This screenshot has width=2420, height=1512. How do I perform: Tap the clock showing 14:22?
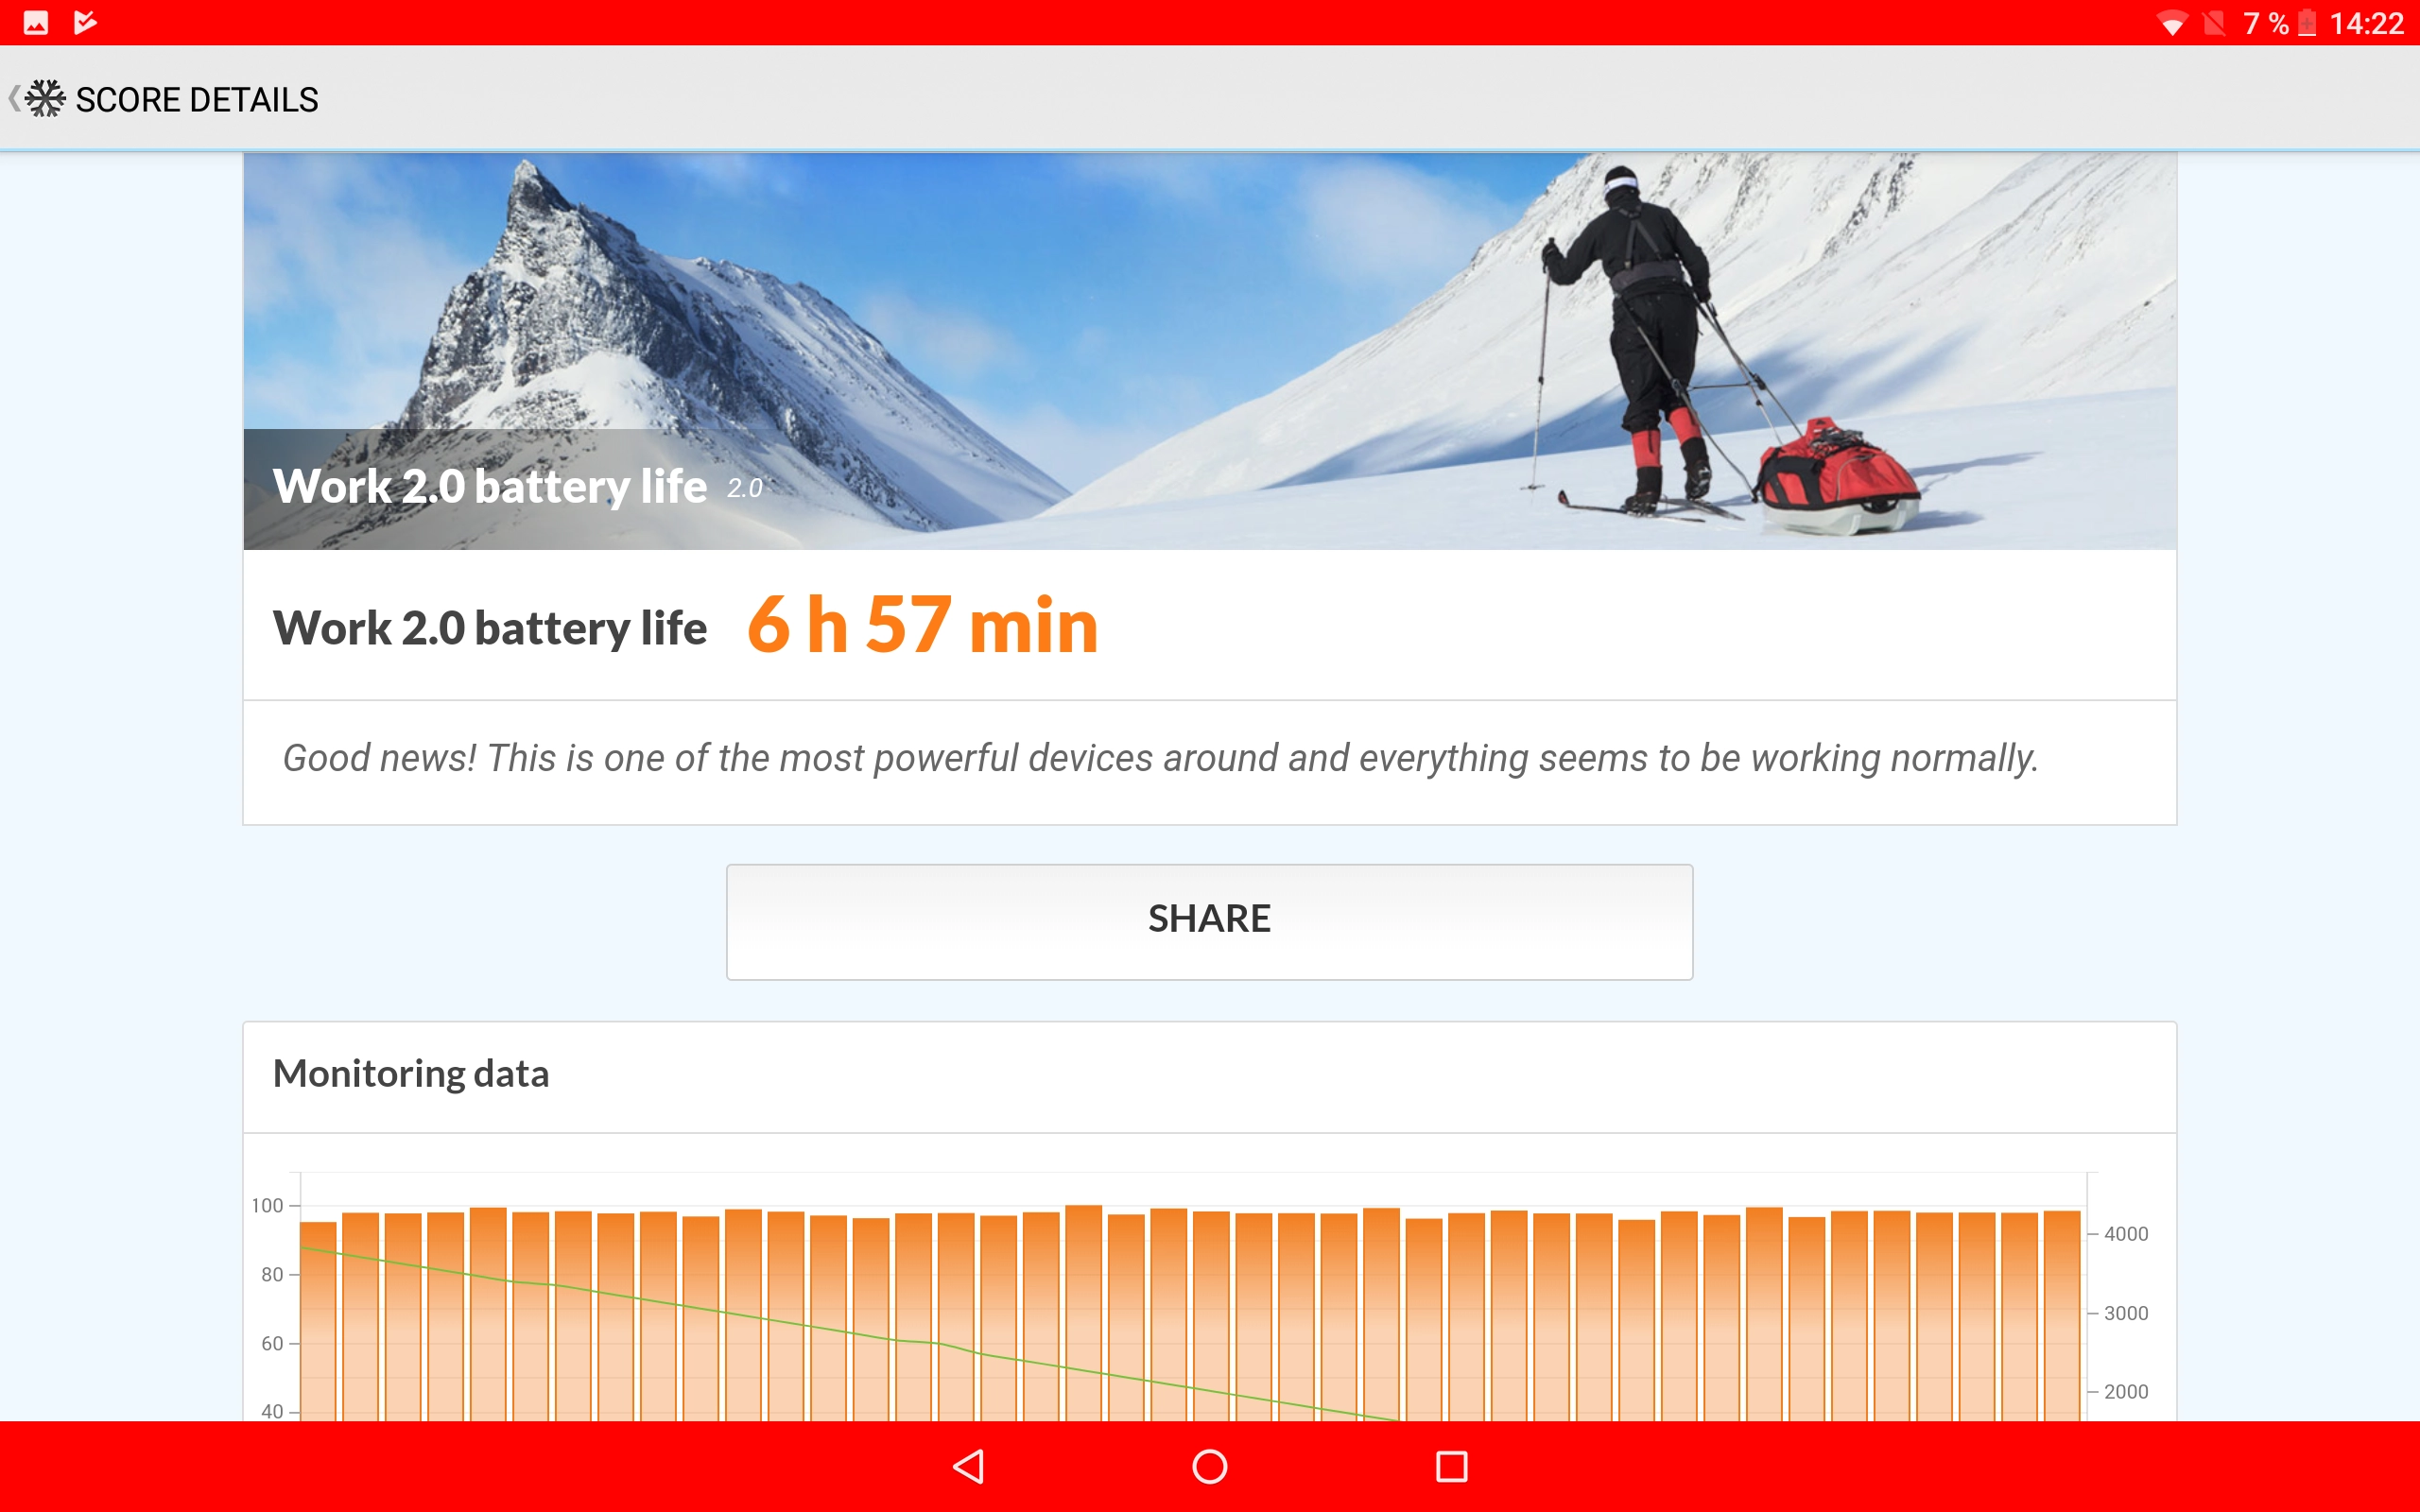point(2366,23)
